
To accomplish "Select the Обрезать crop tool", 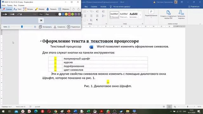I will [x=64, y=9].
